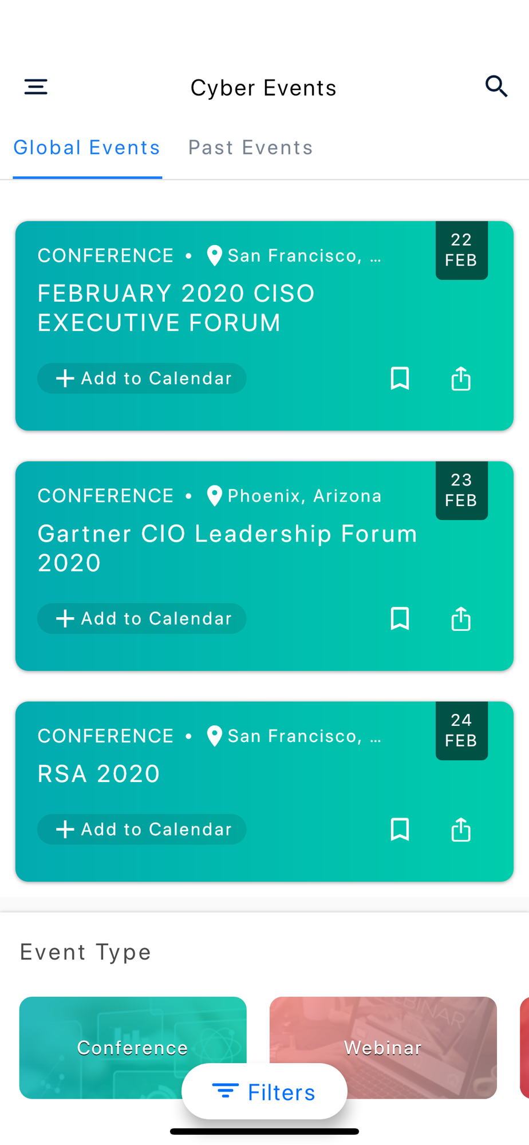This screenshot has width=529, height=1145.
Task: Switch to the Global Events tab
Action: click(x=87, y=148)
